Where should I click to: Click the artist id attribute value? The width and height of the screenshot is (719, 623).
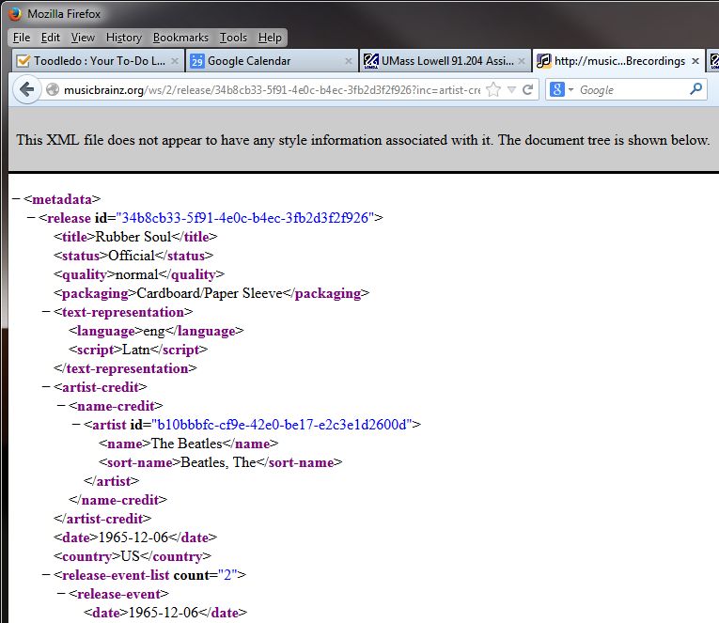point(282,425)
